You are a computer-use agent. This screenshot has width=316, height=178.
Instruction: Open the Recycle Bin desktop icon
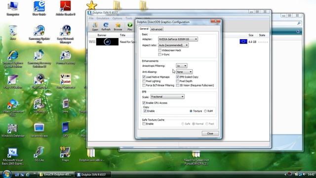13,33
